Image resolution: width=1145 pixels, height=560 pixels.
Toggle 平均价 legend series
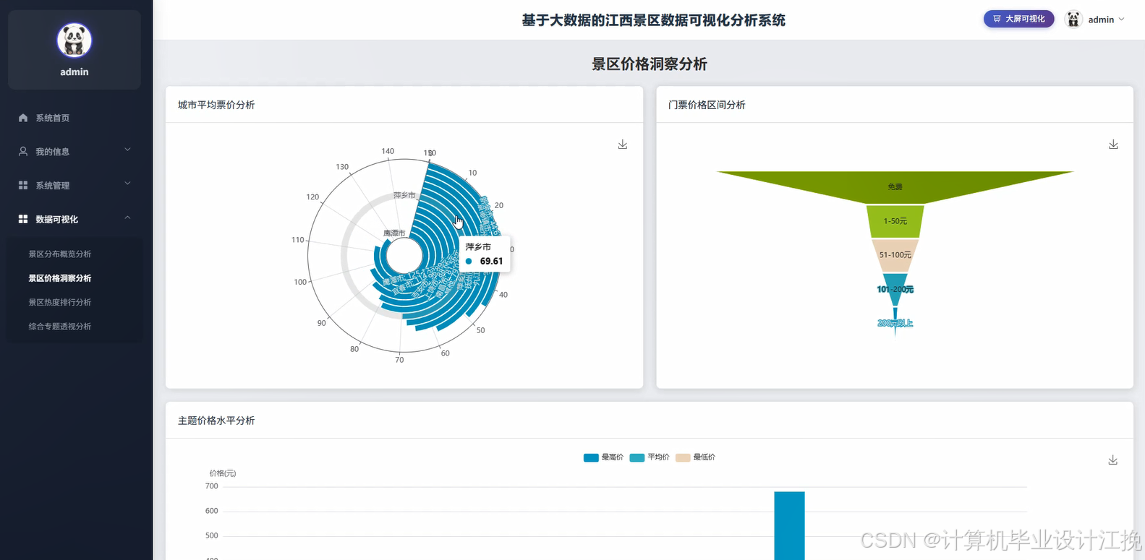click(650, 457)
